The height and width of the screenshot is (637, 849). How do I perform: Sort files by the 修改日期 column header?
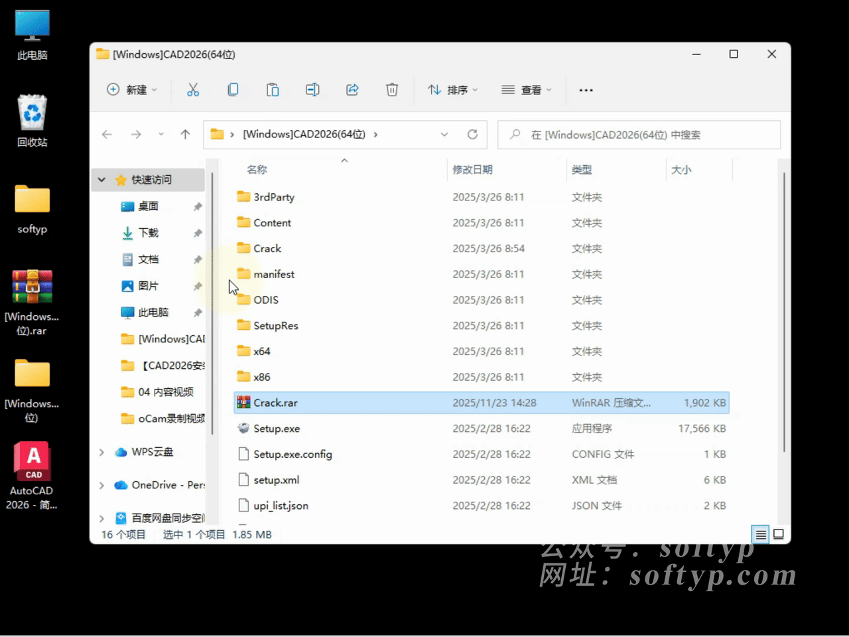pyautogui.click(x=472, y=169)
